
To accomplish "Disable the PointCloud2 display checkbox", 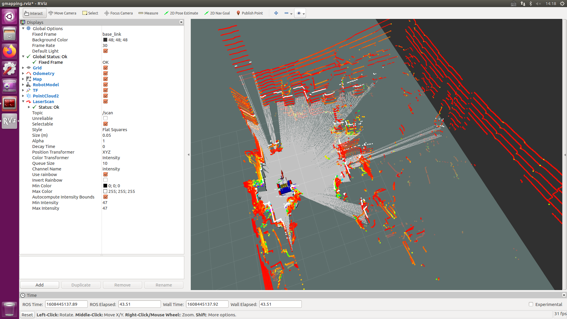I will click(105, 96).
